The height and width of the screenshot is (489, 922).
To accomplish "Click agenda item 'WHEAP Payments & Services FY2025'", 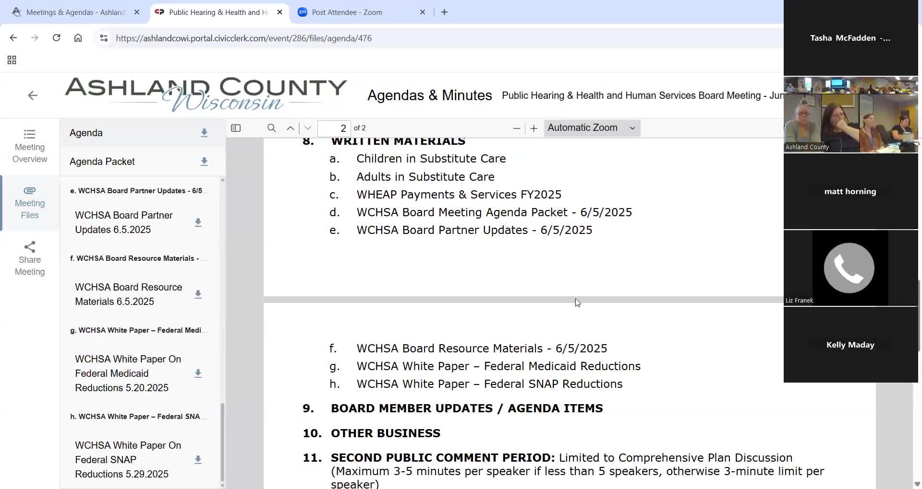I will coord(459,195).
